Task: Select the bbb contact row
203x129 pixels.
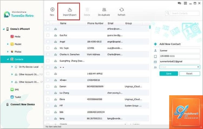Action: [x=97, y=112]
